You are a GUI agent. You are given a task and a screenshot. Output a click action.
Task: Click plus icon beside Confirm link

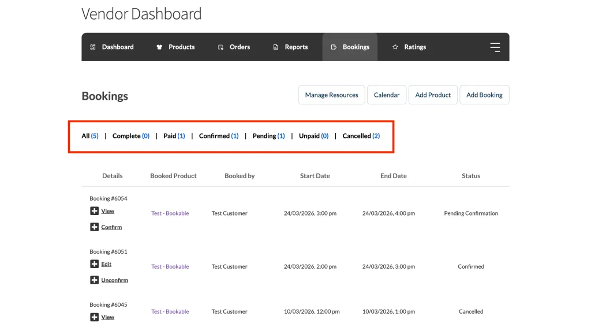coord(94,227)
